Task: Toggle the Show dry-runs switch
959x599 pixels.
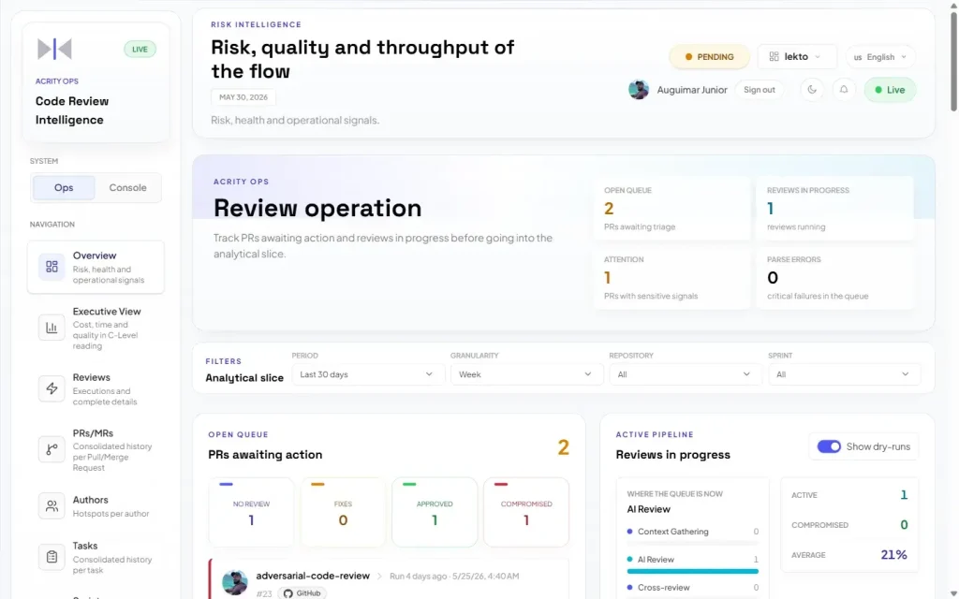Action: (829, 446)
